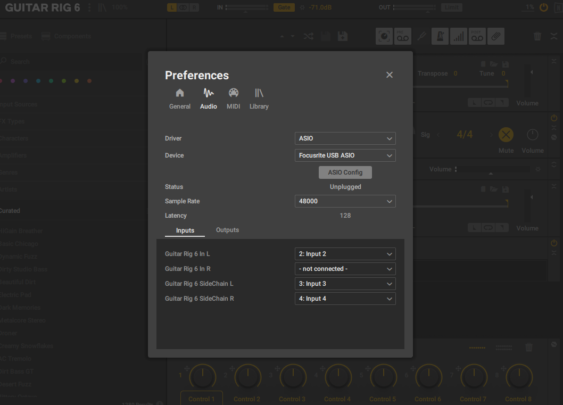Select the Audio preferences tab
563x405 pixels.
point(208,99)
